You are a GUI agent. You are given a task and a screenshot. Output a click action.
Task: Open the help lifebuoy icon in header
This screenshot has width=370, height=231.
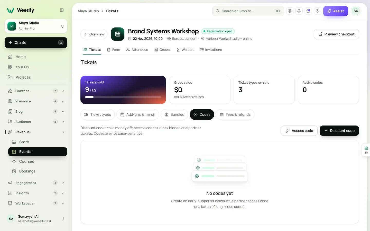290,11
